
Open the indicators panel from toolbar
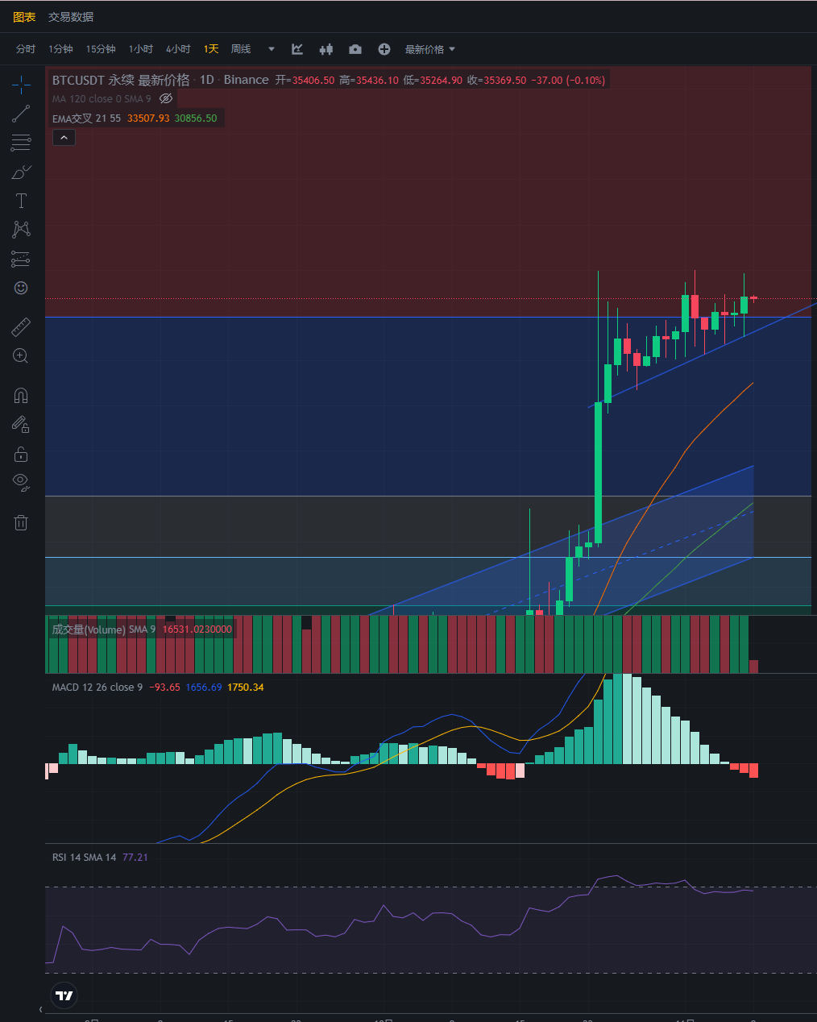click(297, 49)
